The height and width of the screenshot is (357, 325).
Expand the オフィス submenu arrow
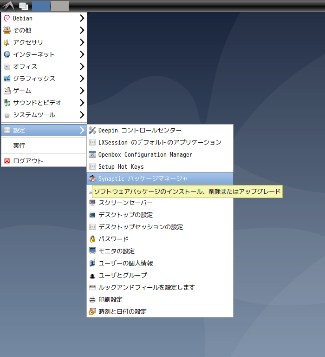click(x=82, y=66)
